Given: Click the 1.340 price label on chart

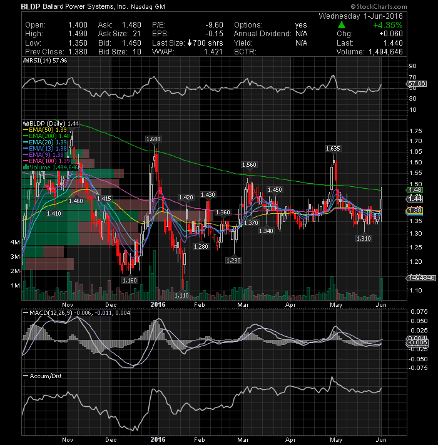Looking at the screenshot, I should coord(266,231).
